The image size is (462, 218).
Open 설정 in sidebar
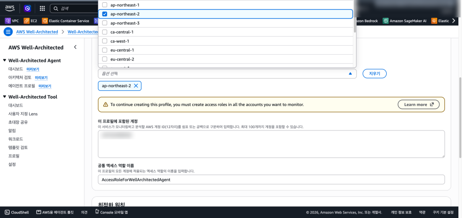(12, 164)
